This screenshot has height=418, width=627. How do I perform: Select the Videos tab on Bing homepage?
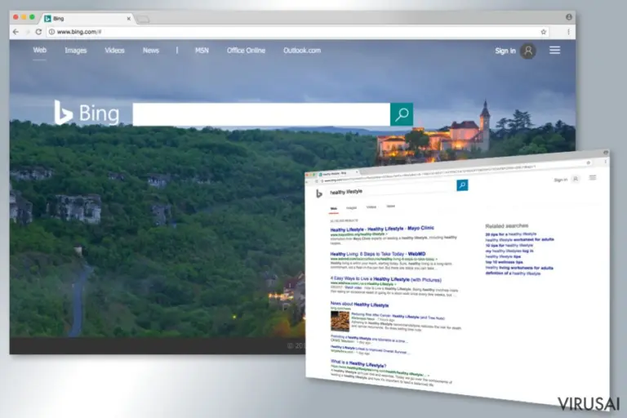pos(114,51)
